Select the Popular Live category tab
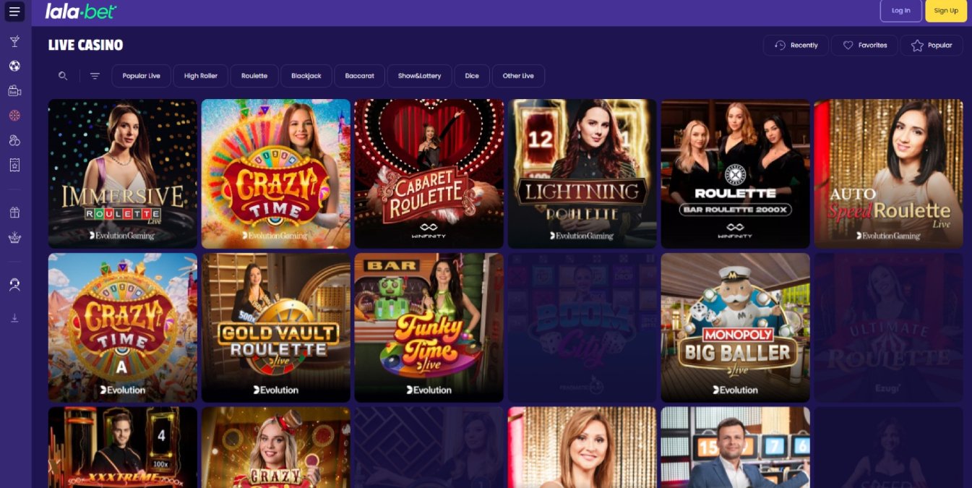This screenshot has height=488, width=972. (x=141, y=76)
